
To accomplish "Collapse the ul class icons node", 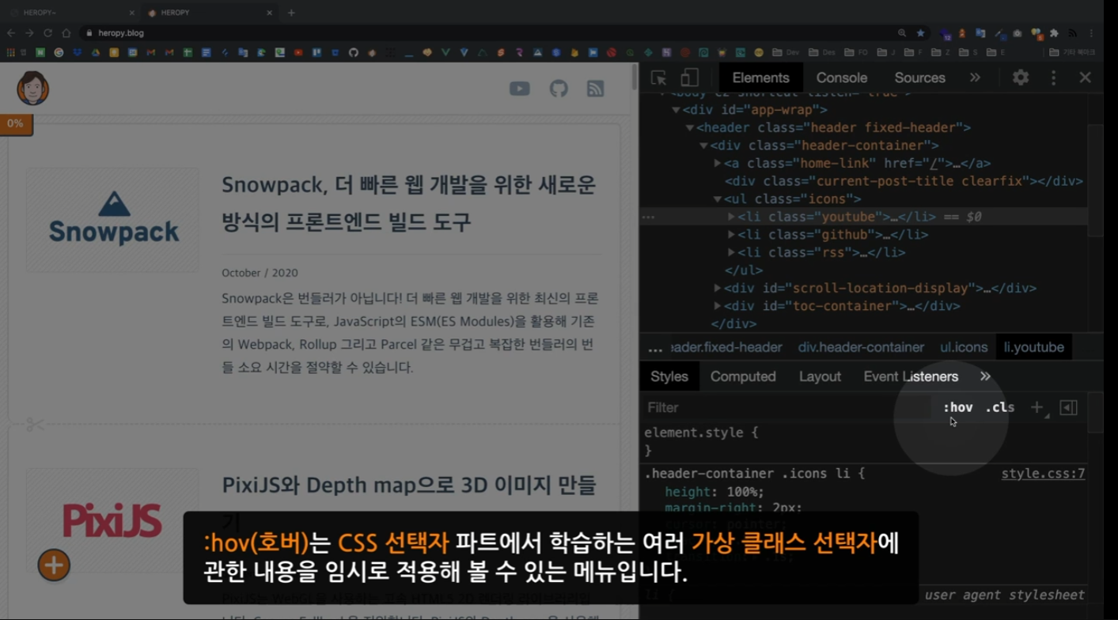I will (718, 199).
